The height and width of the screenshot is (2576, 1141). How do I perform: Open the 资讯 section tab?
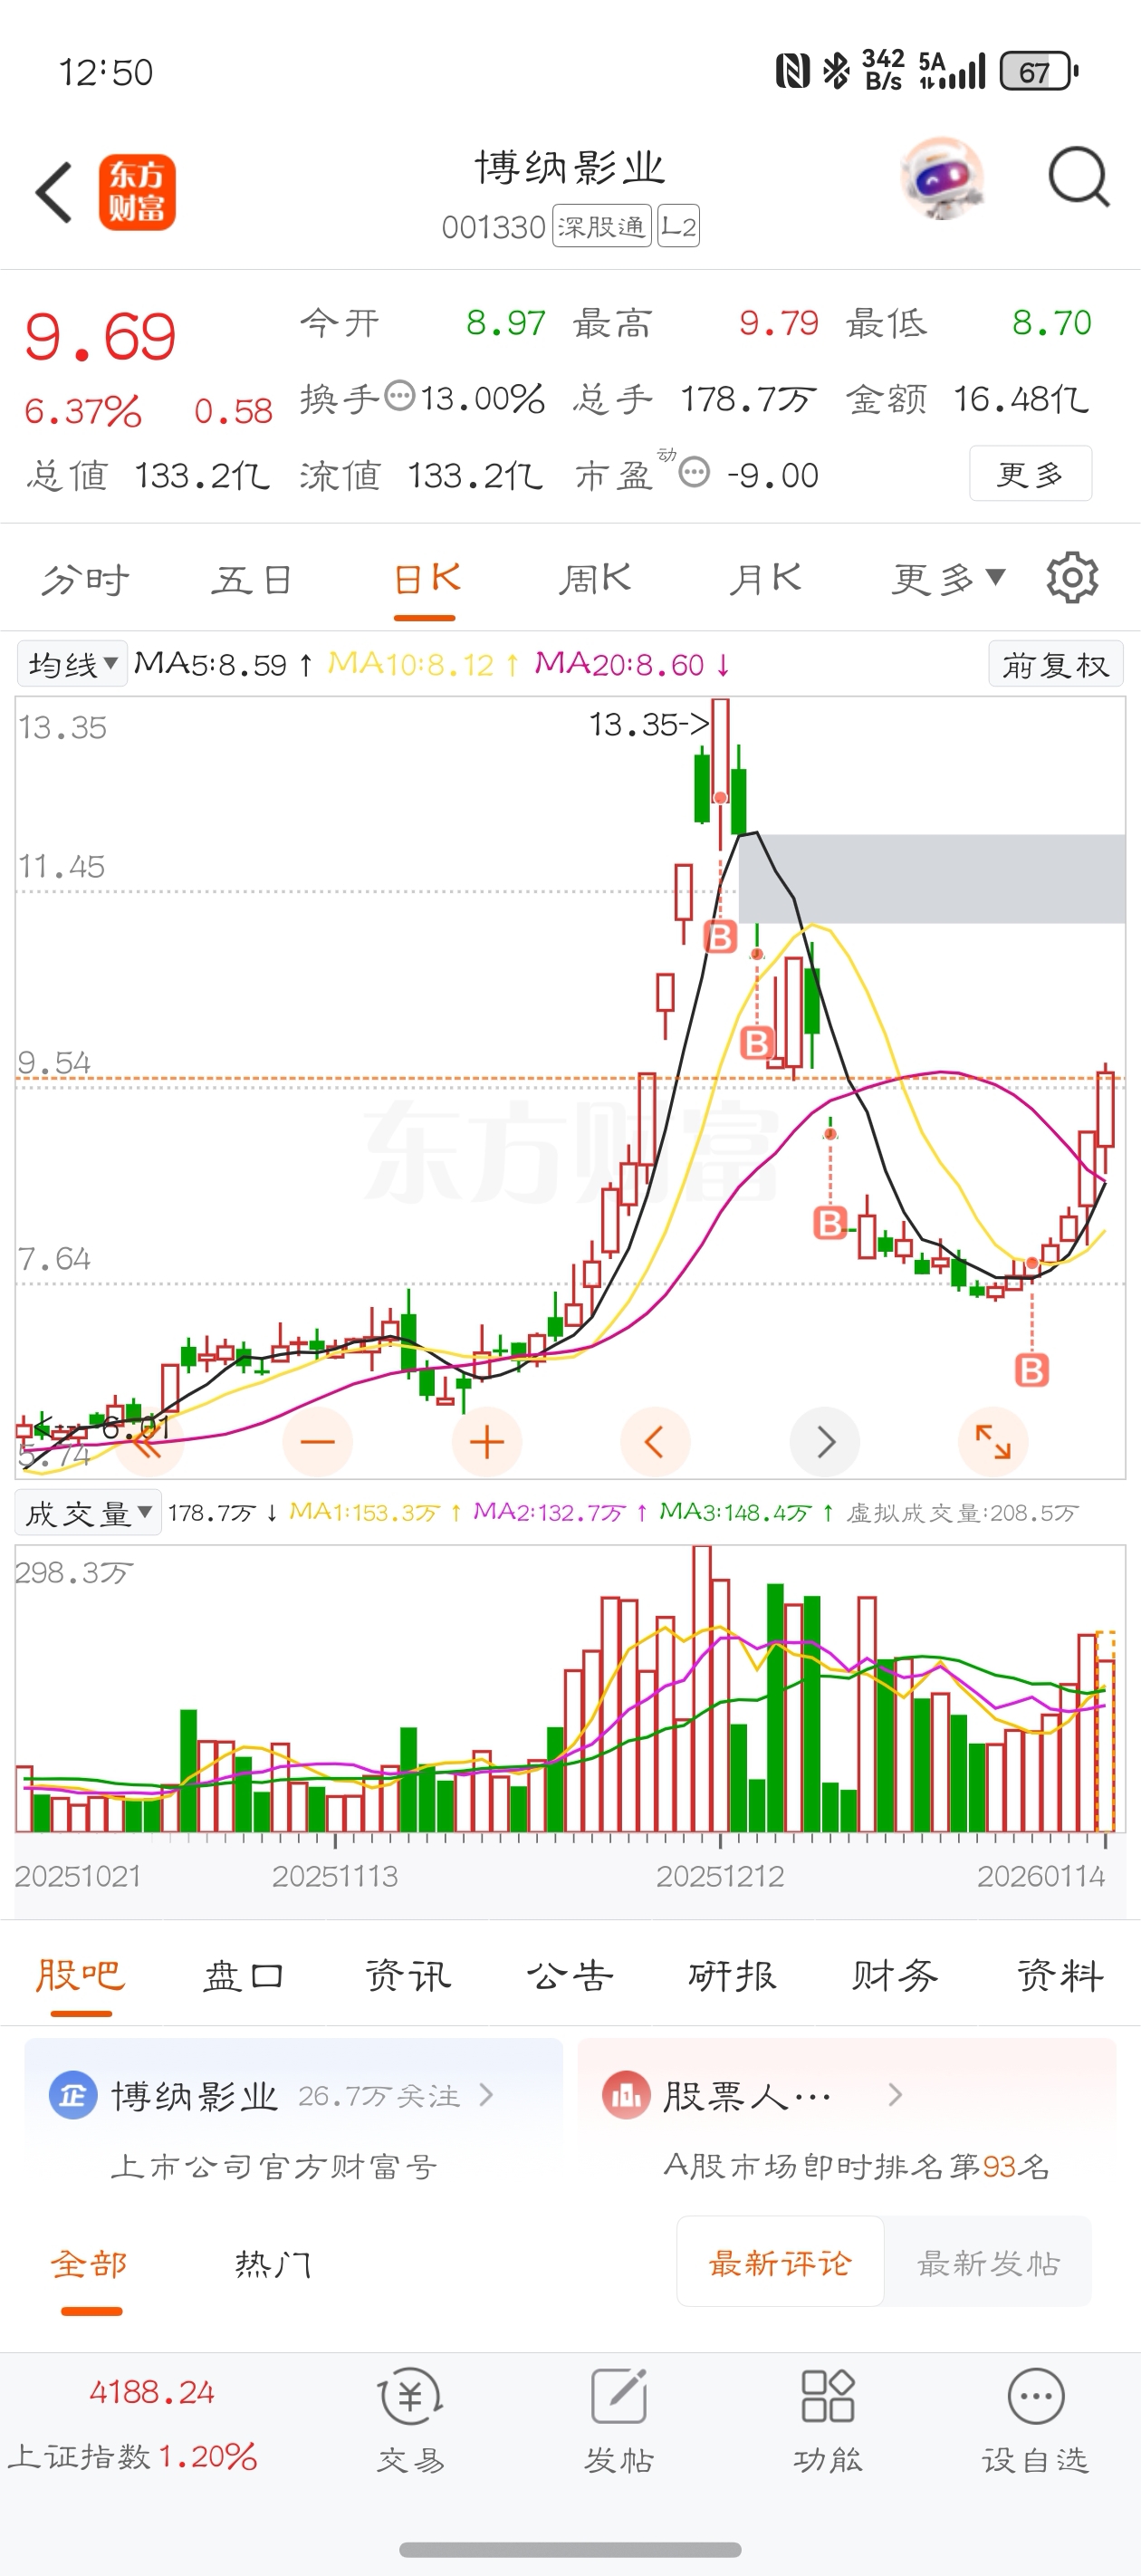407,1975
